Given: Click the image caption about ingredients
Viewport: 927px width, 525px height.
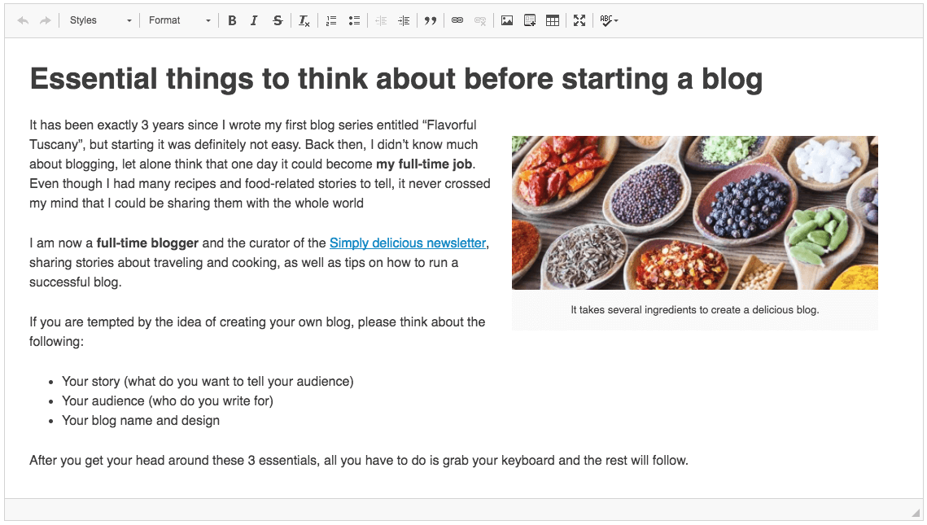Looking at the screenshot, I should [x=695, y=310].
